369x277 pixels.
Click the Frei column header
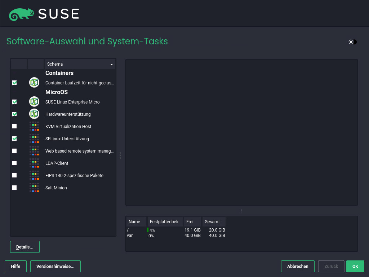192,222
